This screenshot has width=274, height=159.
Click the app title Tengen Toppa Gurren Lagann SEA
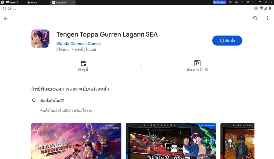pyautogui.click(x=107, y=34)
